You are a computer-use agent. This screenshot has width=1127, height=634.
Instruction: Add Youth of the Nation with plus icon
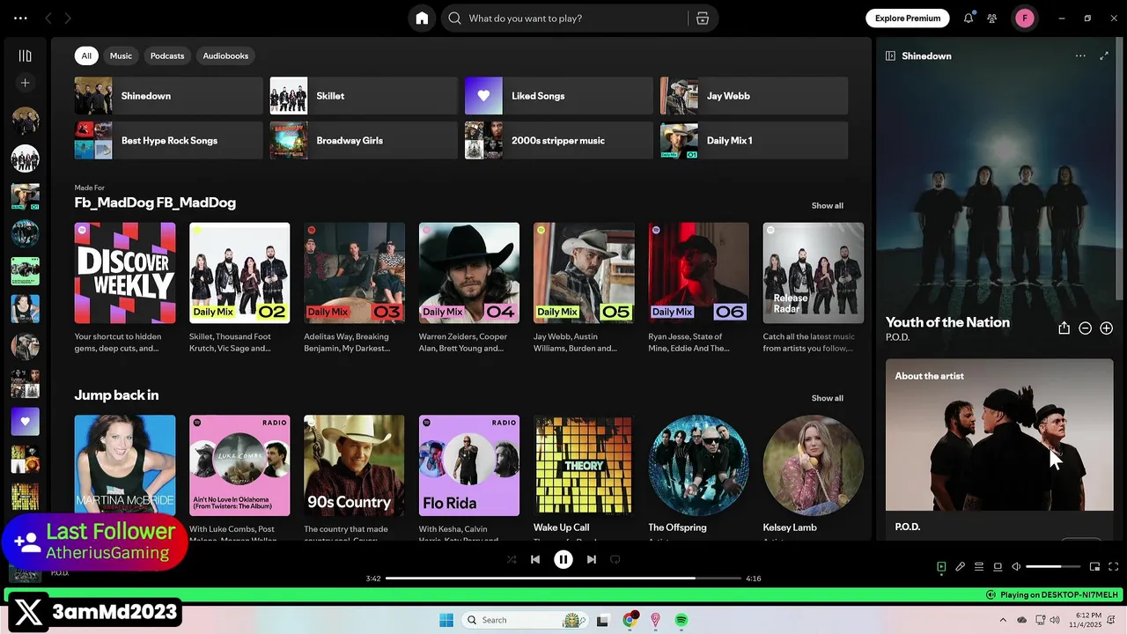tap(1106, 328)
